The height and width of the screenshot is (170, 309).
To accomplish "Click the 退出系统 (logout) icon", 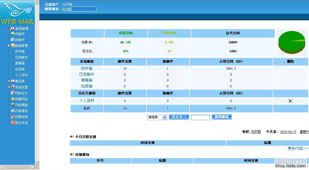I will pyautogui.click(x=13, y=123).
